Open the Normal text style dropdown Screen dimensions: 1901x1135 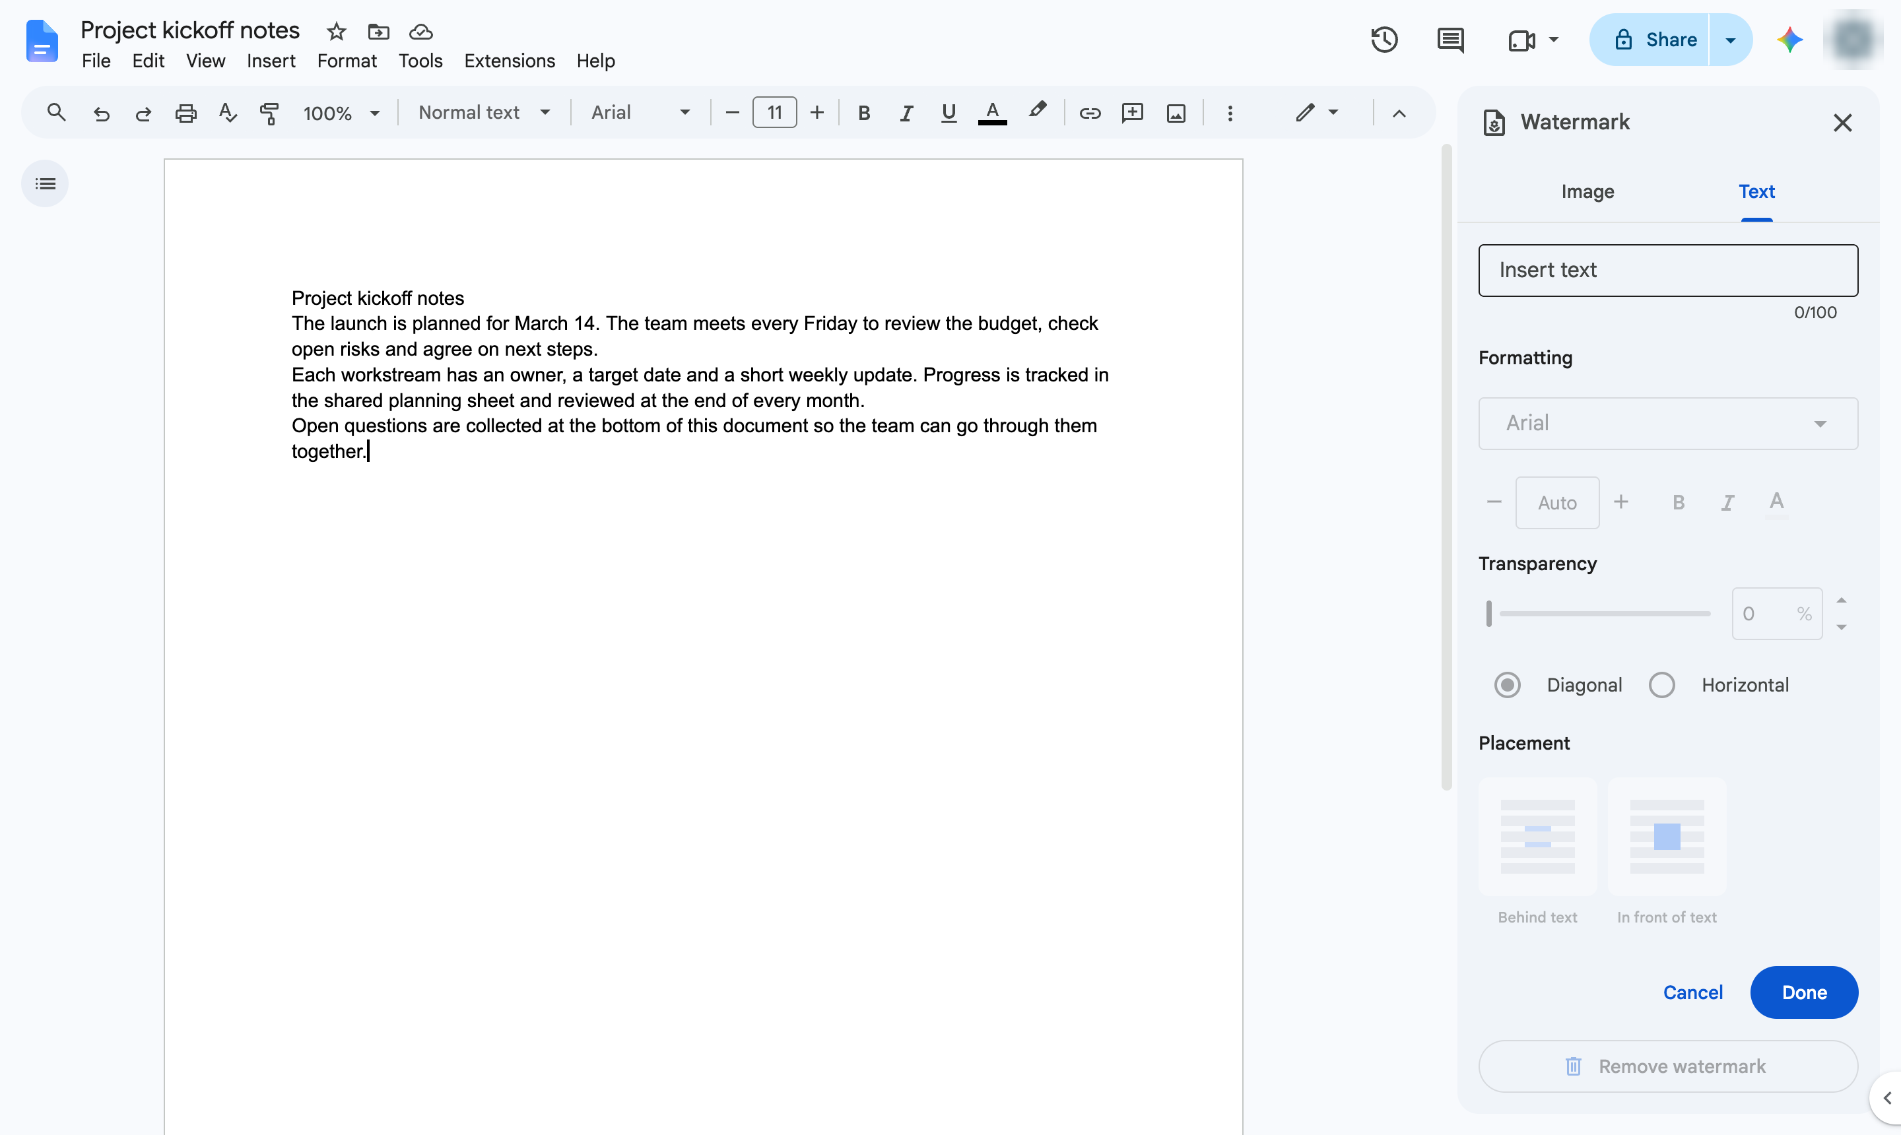click(x=484, y=113)
